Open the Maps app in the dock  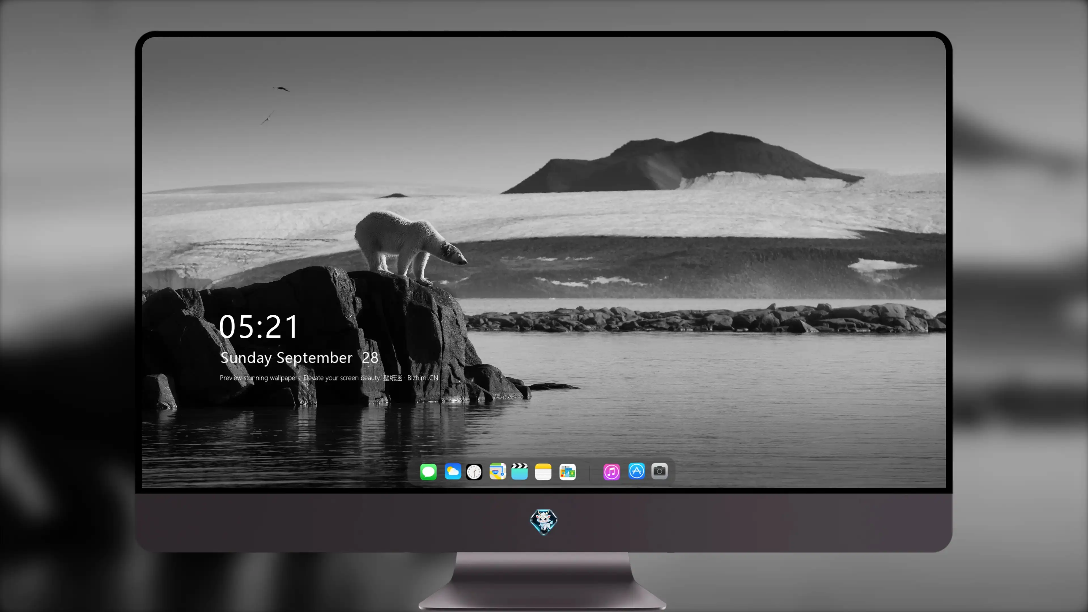point(498,471)
